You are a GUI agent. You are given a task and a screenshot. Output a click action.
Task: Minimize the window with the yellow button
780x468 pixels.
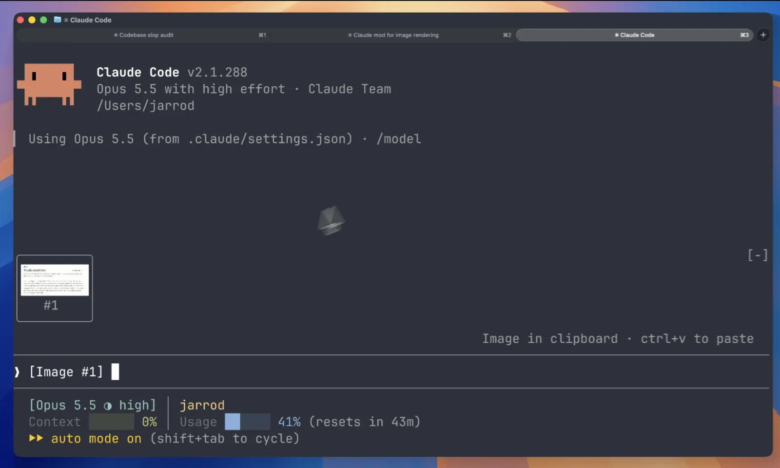coord(32,20)
